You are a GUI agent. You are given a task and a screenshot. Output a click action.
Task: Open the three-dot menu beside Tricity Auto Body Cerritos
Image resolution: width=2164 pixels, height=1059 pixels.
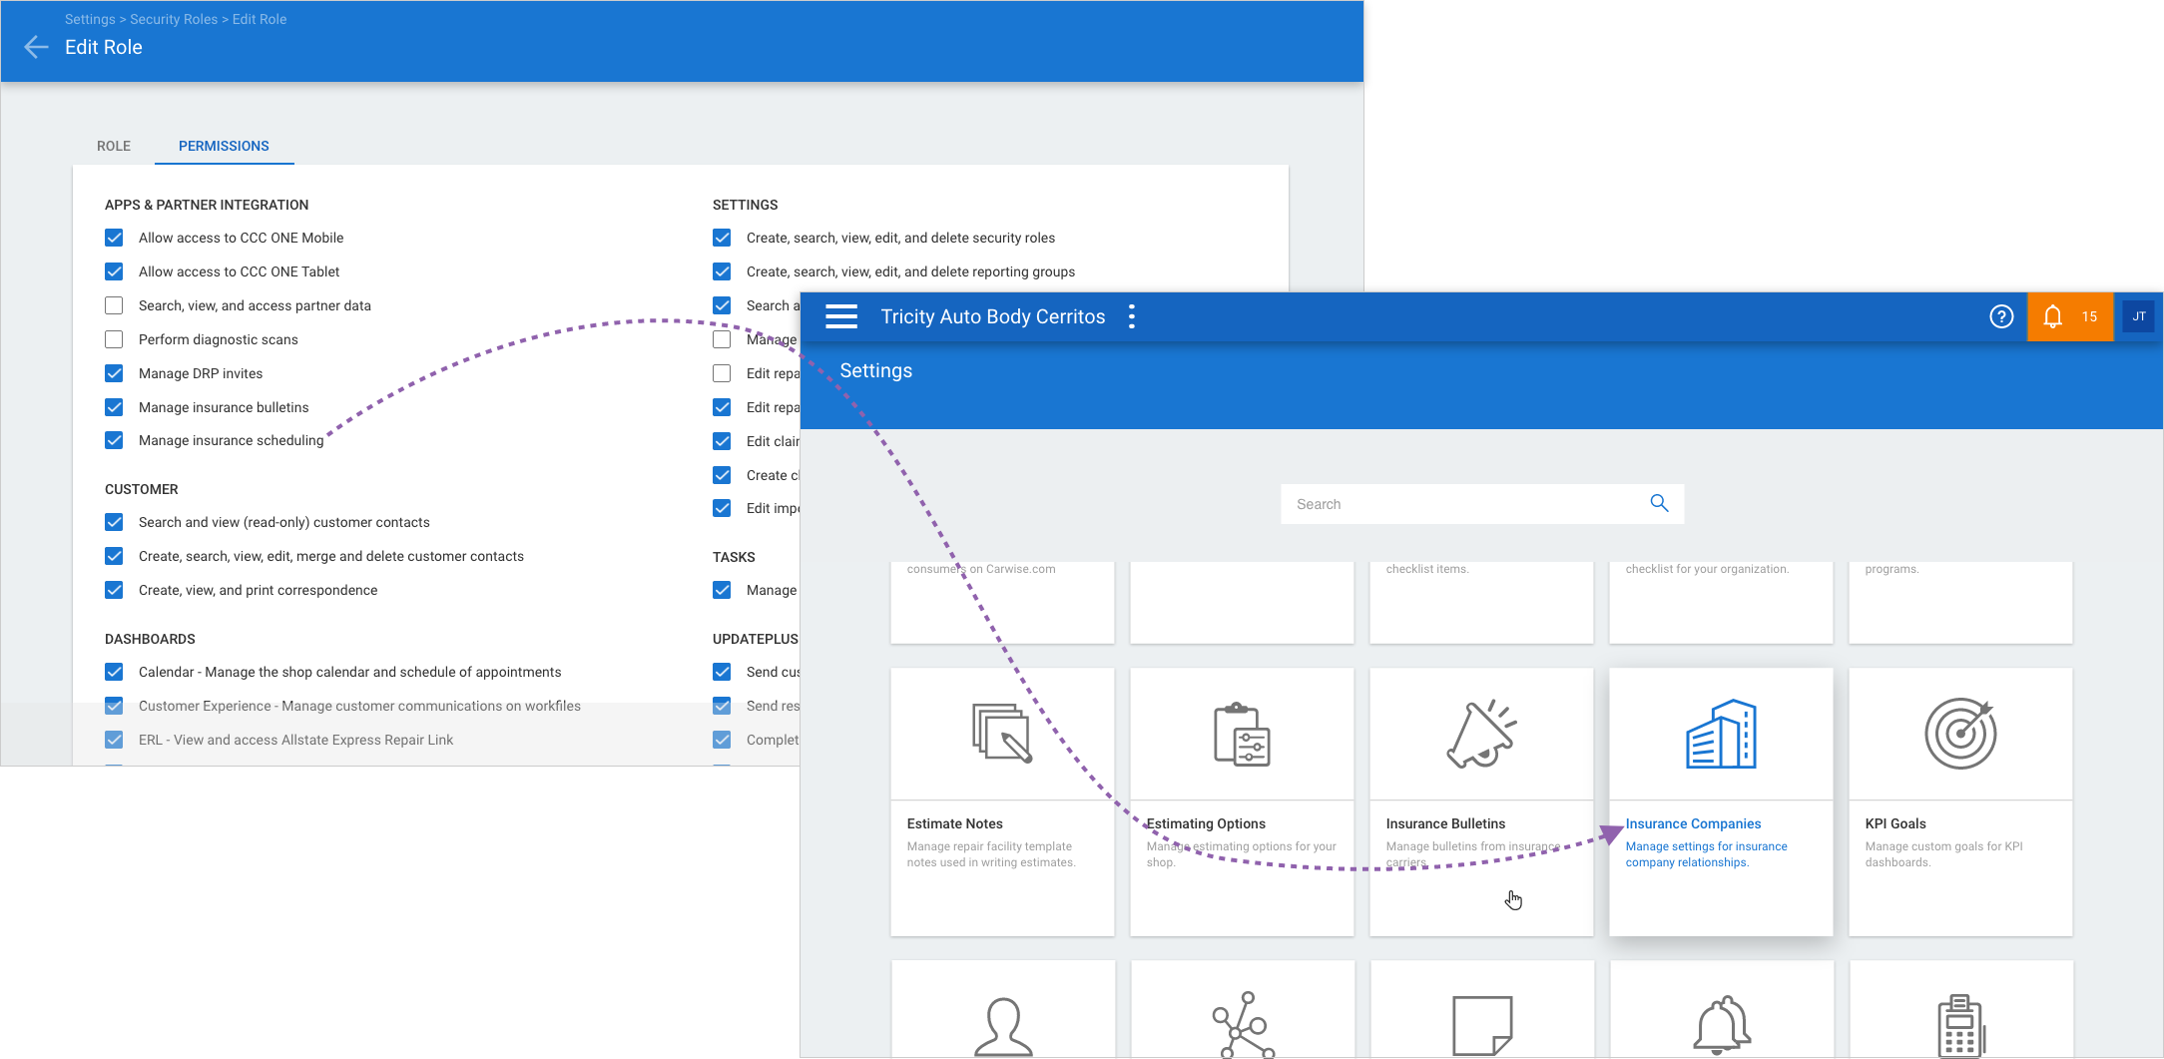click(x=1131, y=316)
